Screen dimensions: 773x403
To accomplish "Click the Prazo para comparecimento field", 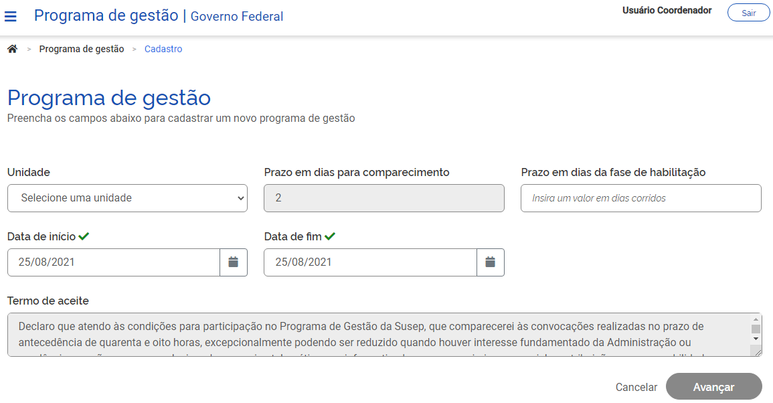I will (383, 198).
